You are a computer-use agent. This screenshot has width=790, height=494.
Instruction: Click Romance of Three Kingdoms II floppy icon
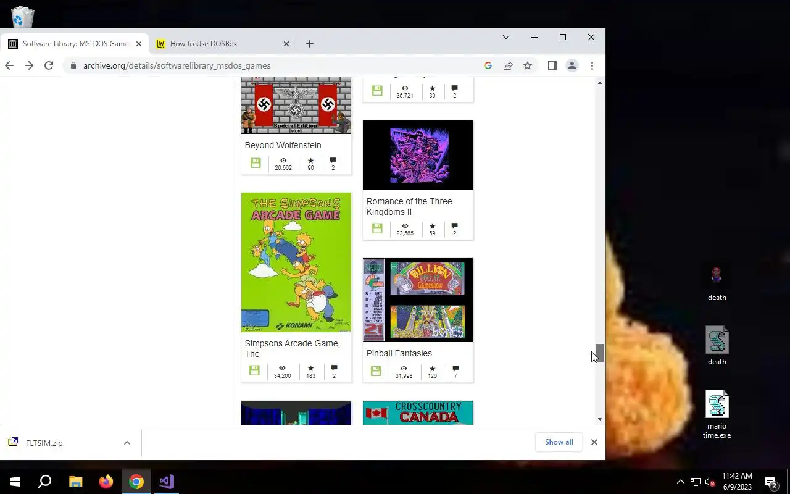click(377, 228)
